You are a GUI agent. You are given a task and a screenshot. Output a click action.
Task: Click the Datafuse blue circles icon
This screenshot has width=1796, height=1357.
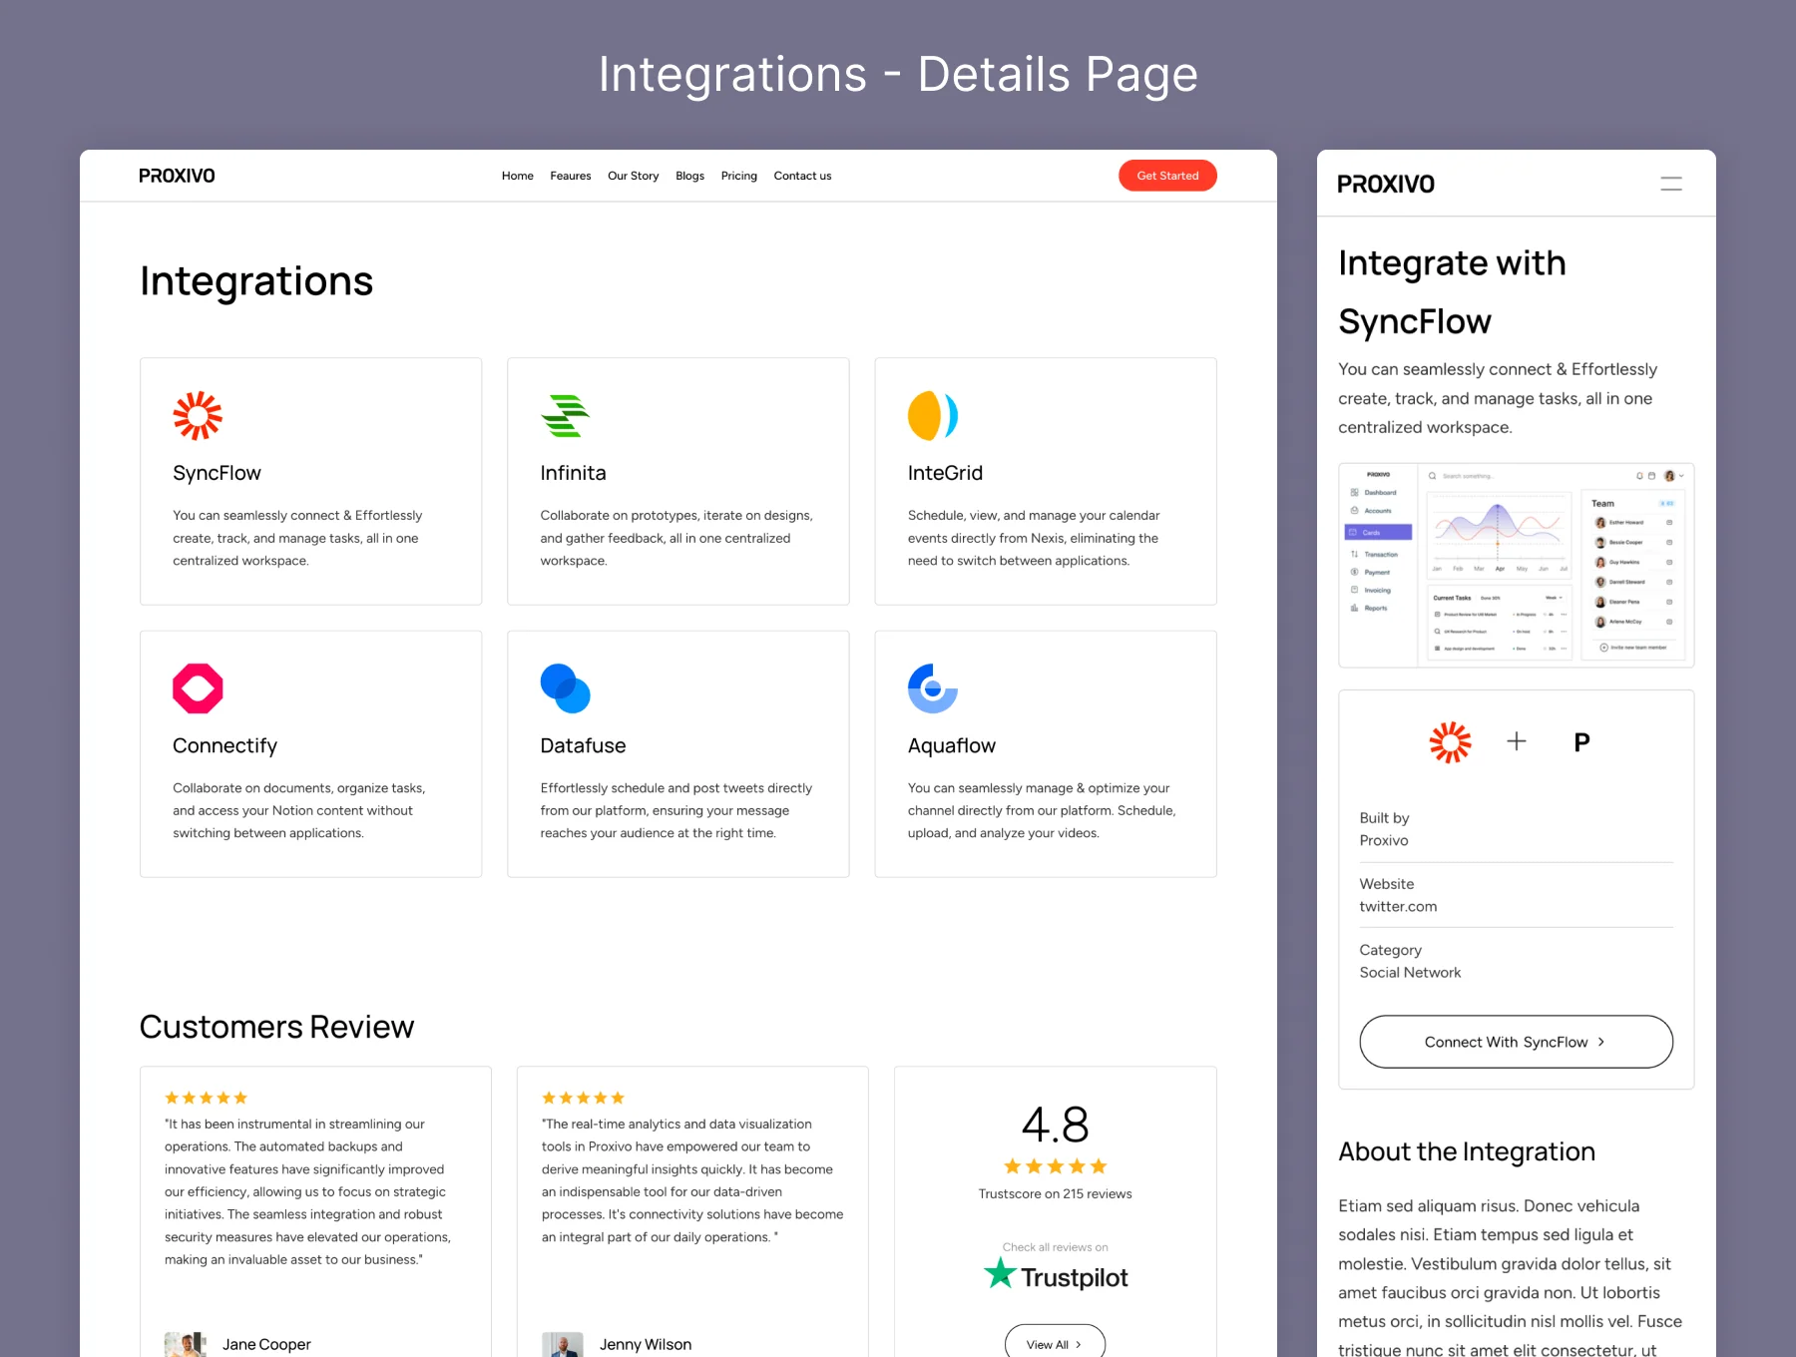click(565, 688)
